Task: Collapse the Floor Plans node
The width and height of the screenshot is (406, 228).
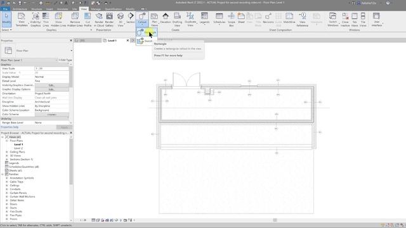Action: pos(7,141)
